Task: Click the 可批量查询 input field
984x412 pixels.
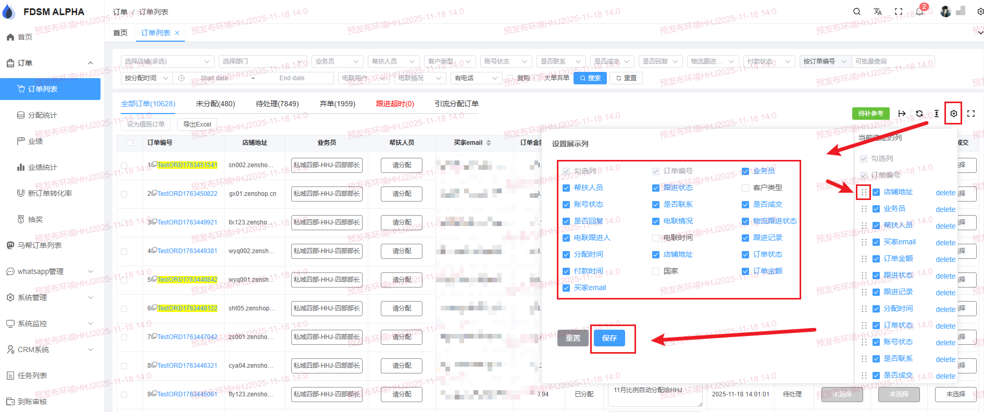Action: (x=892, y=61)
